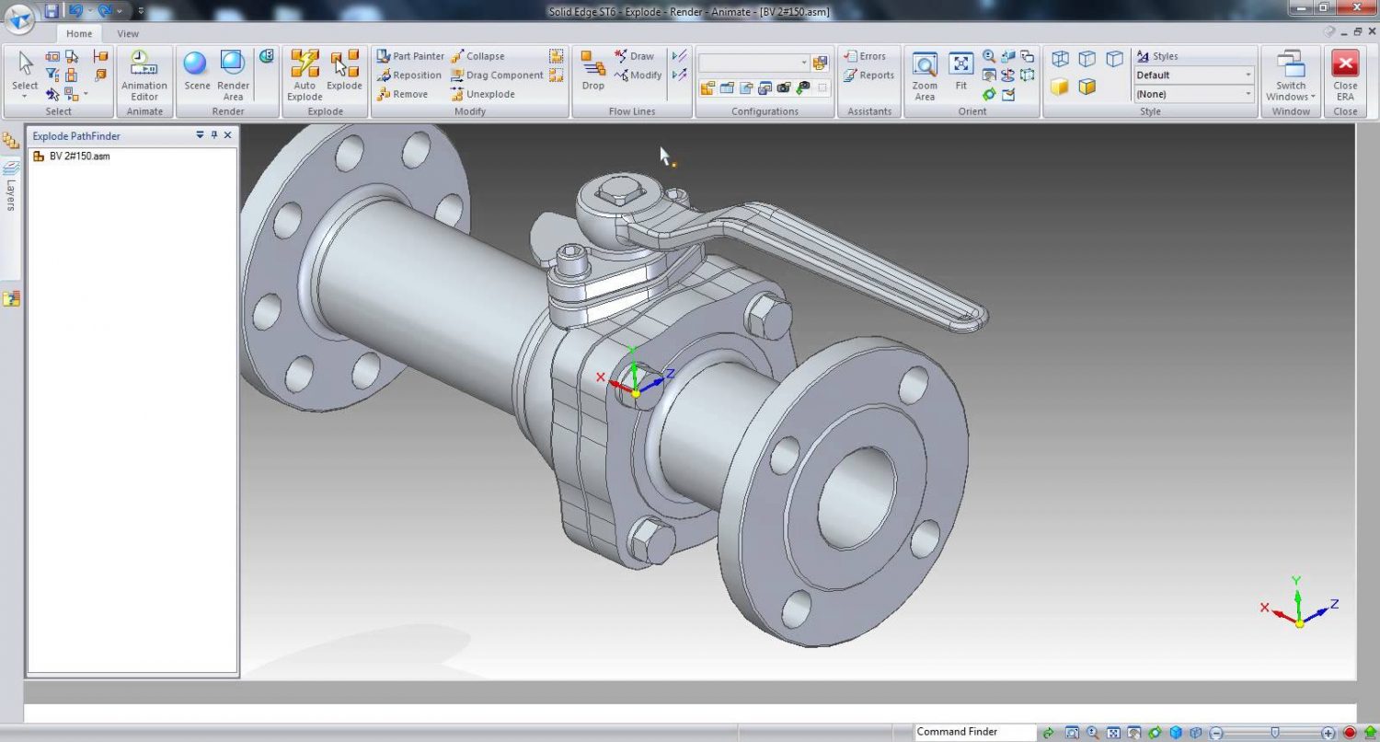This screenshot has width=1380, height=742.
Task: Click the zoom slider in status bar
Action: tap(1274, 733)
